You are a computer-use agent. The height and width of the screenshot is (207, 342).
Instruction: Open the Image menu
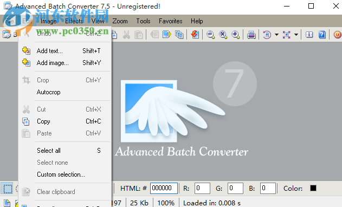48,21
